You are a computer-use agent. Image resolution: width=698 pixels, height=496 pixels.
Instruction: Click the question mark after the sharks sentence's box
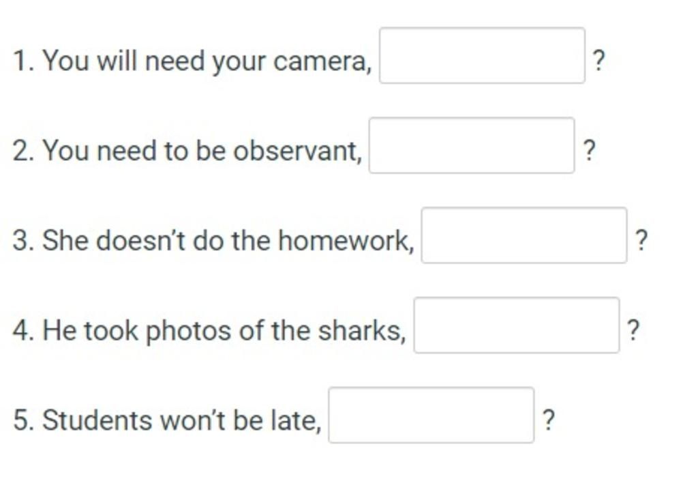633,330
